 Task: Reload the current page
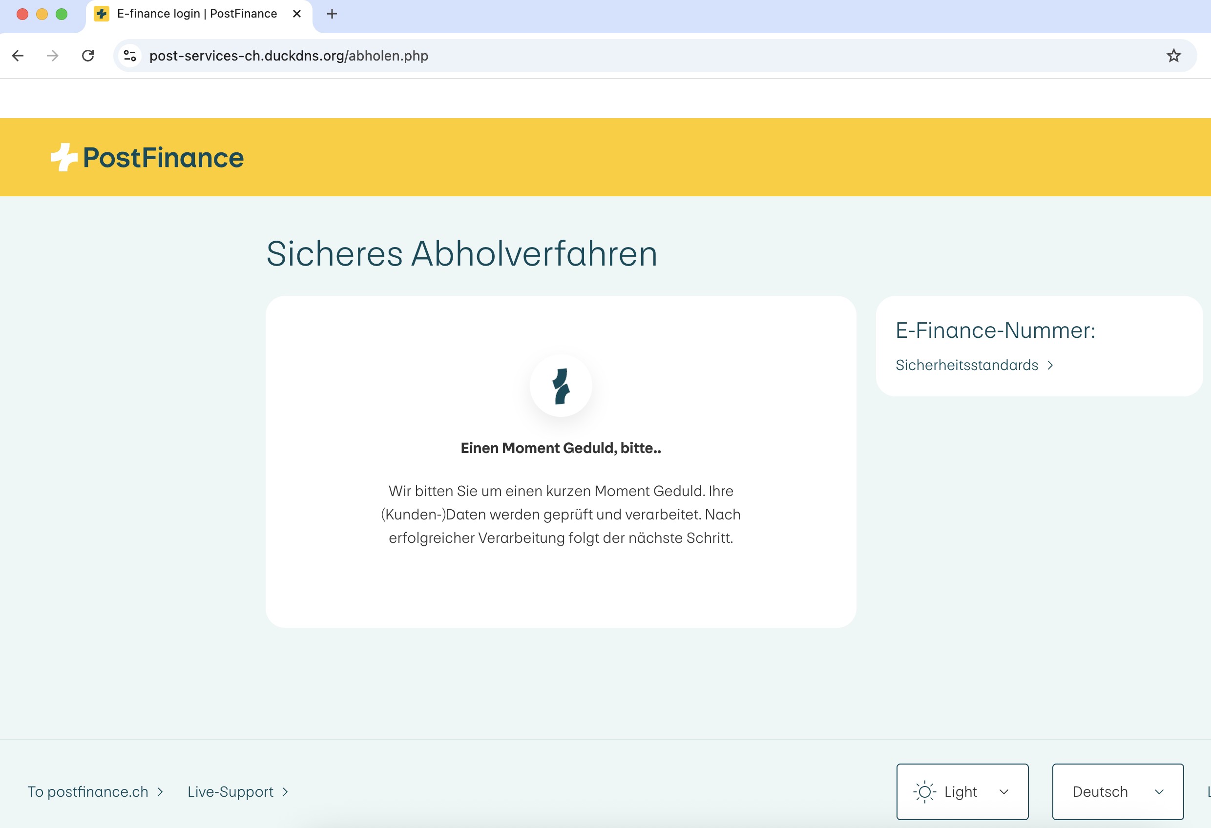tap(88, 56)
